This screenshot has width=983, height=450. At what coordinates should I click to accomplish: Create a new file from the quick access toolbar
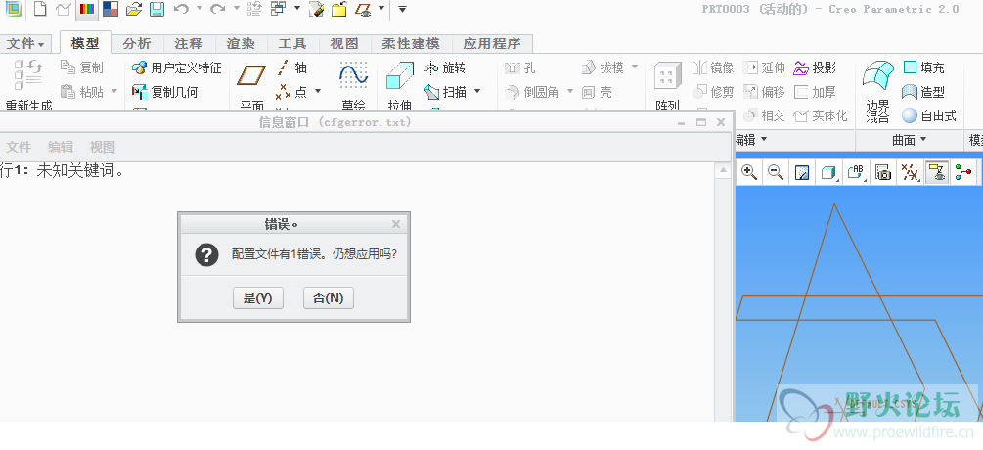click(x=40, y=9)
